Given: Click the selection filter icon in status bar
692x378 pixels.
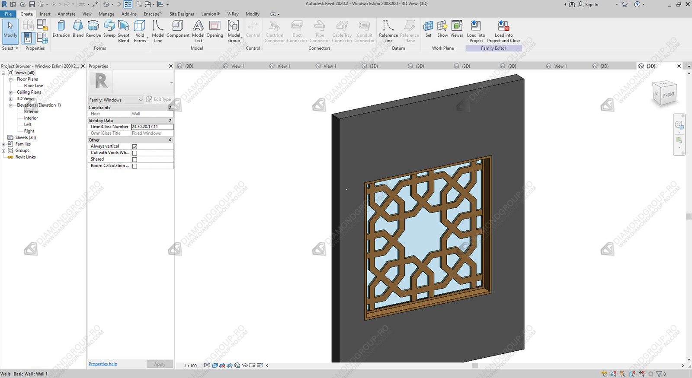Looking at the screenshot, I should click(659, 374).
